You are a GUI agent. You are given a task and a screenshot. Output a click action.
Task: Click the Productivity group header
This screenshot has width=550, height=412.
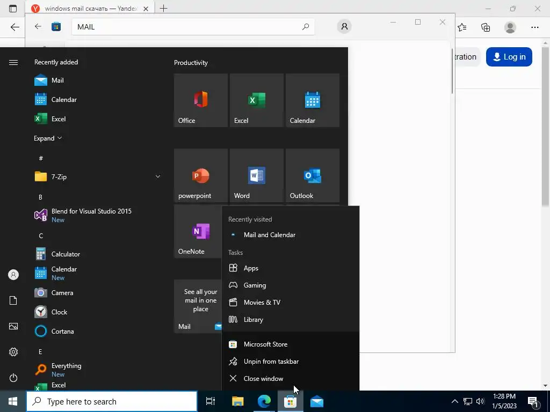(191, 63)
